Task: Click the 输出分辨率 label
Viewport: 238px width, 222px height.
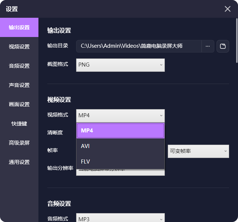Action: click(x=60, y=168)
